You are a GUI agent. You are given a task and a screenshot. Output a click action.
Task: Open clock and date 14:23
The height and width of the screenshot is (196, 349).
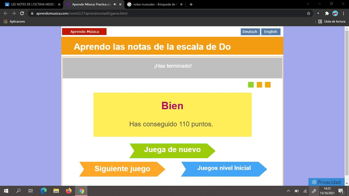tap(327, 191)
